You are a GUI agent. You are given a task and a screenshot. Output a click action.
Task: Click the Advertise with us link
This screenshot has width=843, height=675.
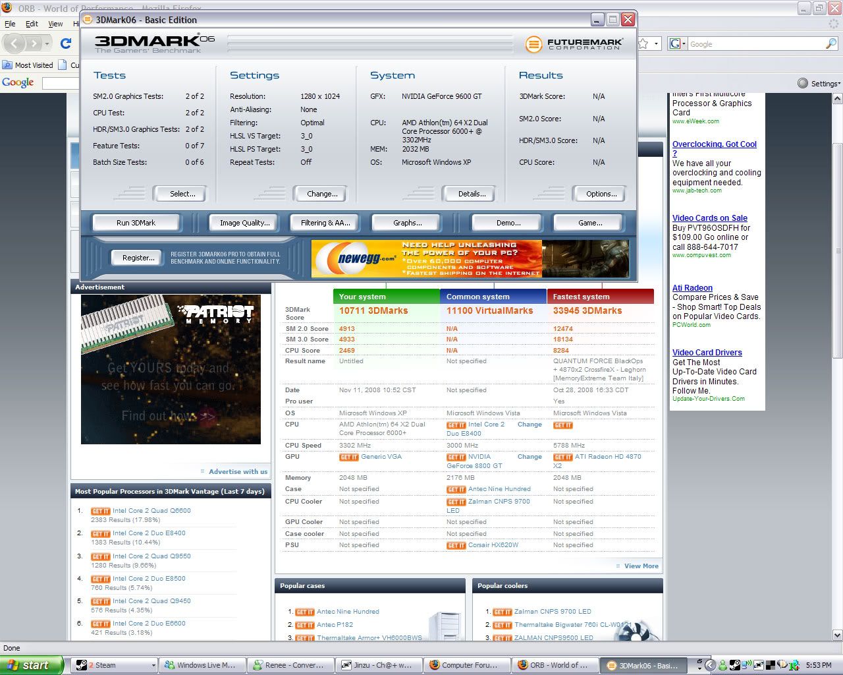[x=238, y=471]
